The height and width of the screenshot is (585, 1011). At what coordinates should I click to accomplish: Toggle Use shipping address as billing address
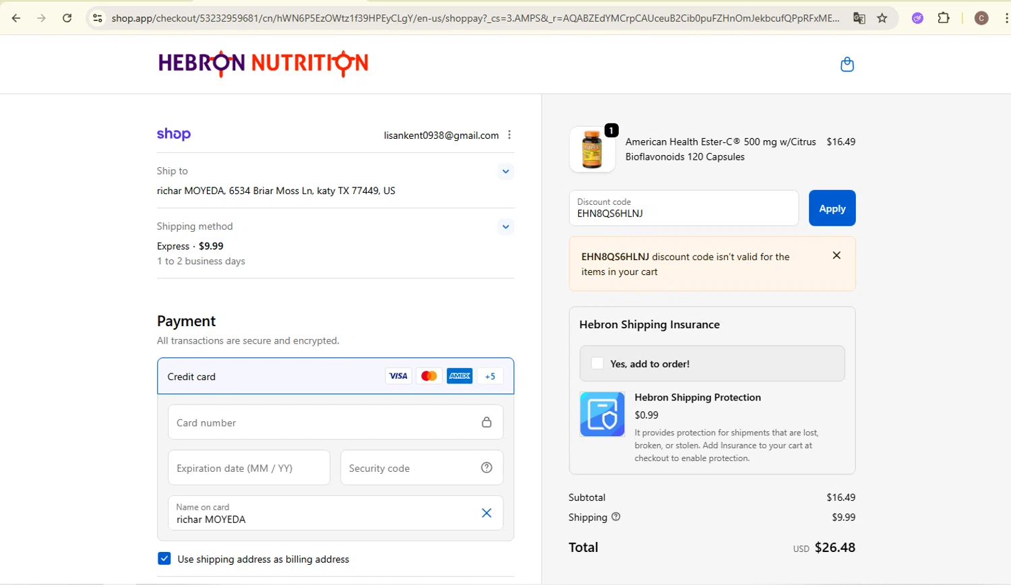(164, 559)
